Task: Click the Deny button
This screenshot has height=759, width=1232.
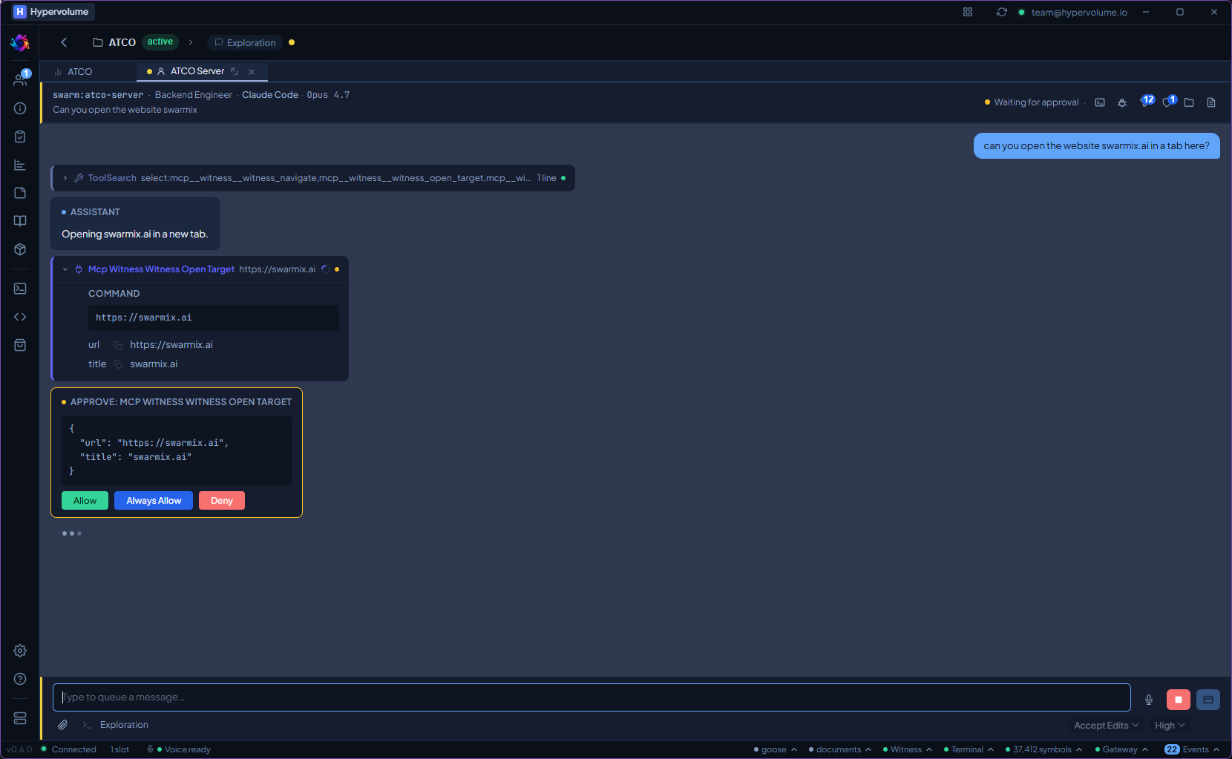Action: 222,501
